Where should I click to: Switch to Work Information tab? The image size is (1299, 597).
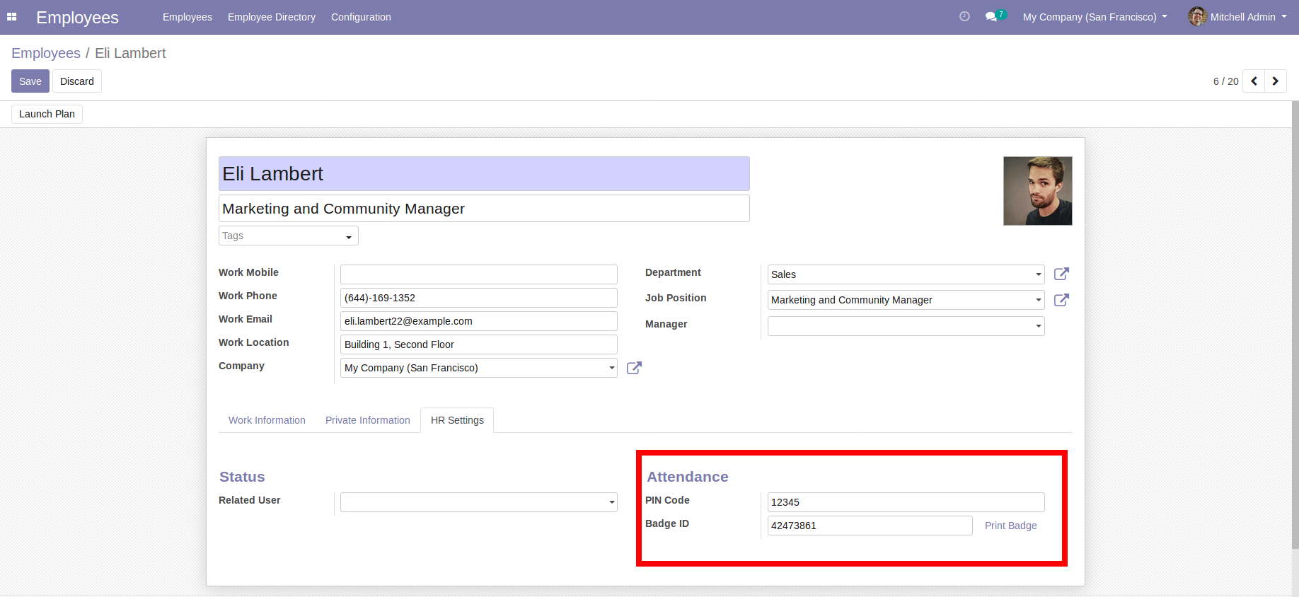267,420
